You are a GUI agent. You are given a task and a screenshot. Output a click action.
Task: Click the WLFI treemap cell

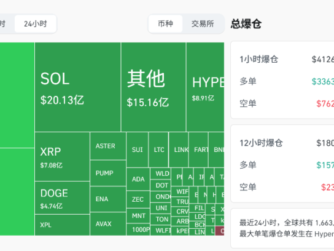coord(161,230)
